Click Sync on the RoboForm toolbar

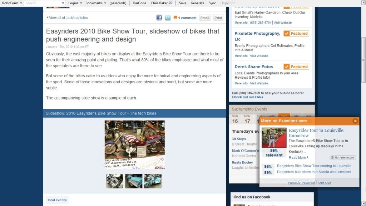click(x=212, y=3)
